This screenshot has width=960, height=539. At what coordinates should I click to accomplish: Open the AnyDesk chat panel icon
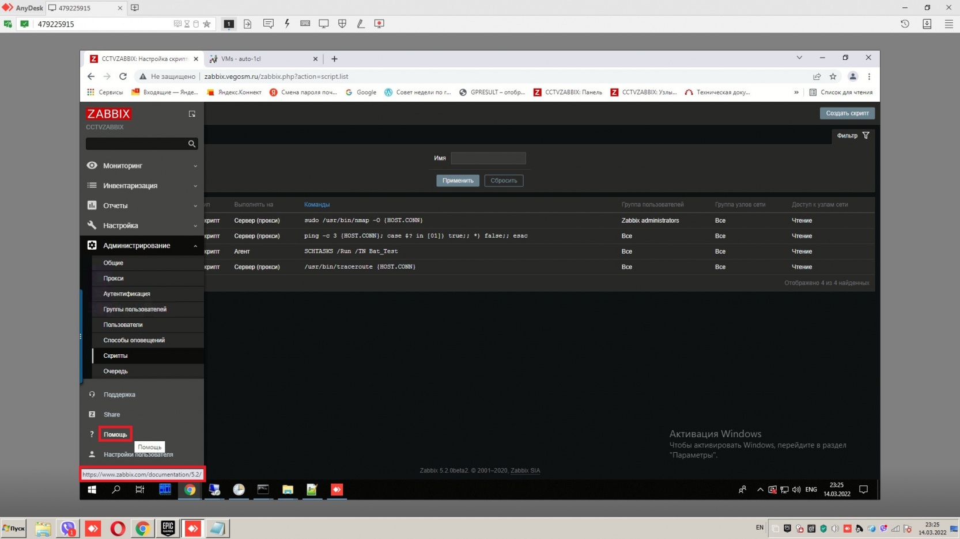coord(268,24)
